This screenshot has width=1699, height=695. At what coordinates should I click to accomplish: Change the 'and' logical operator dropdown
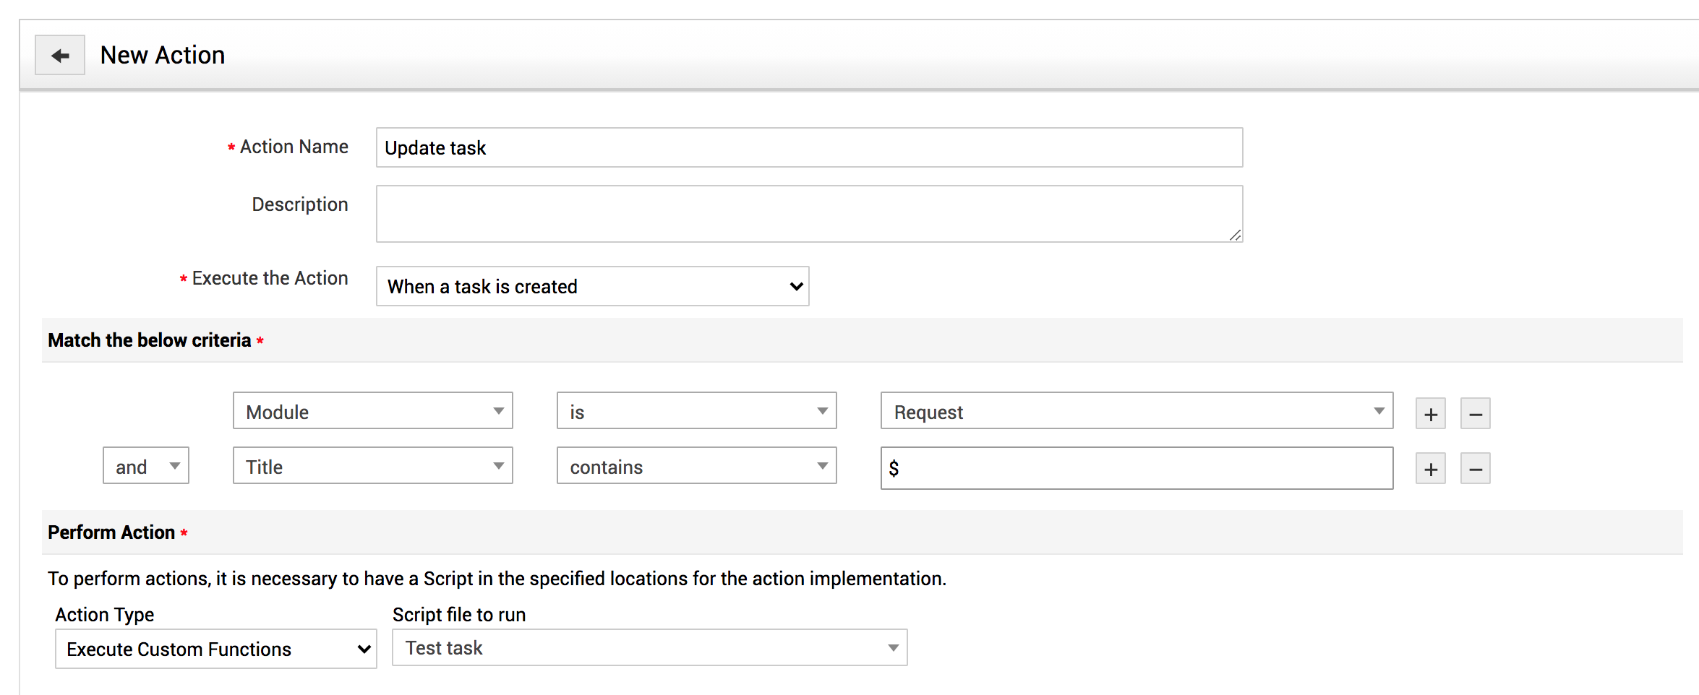(146, 466)
